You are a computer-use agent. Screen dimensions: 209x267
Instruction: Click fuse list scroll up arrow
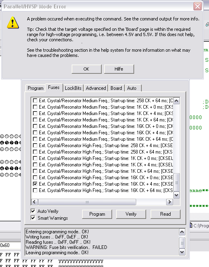pos(176,101)
